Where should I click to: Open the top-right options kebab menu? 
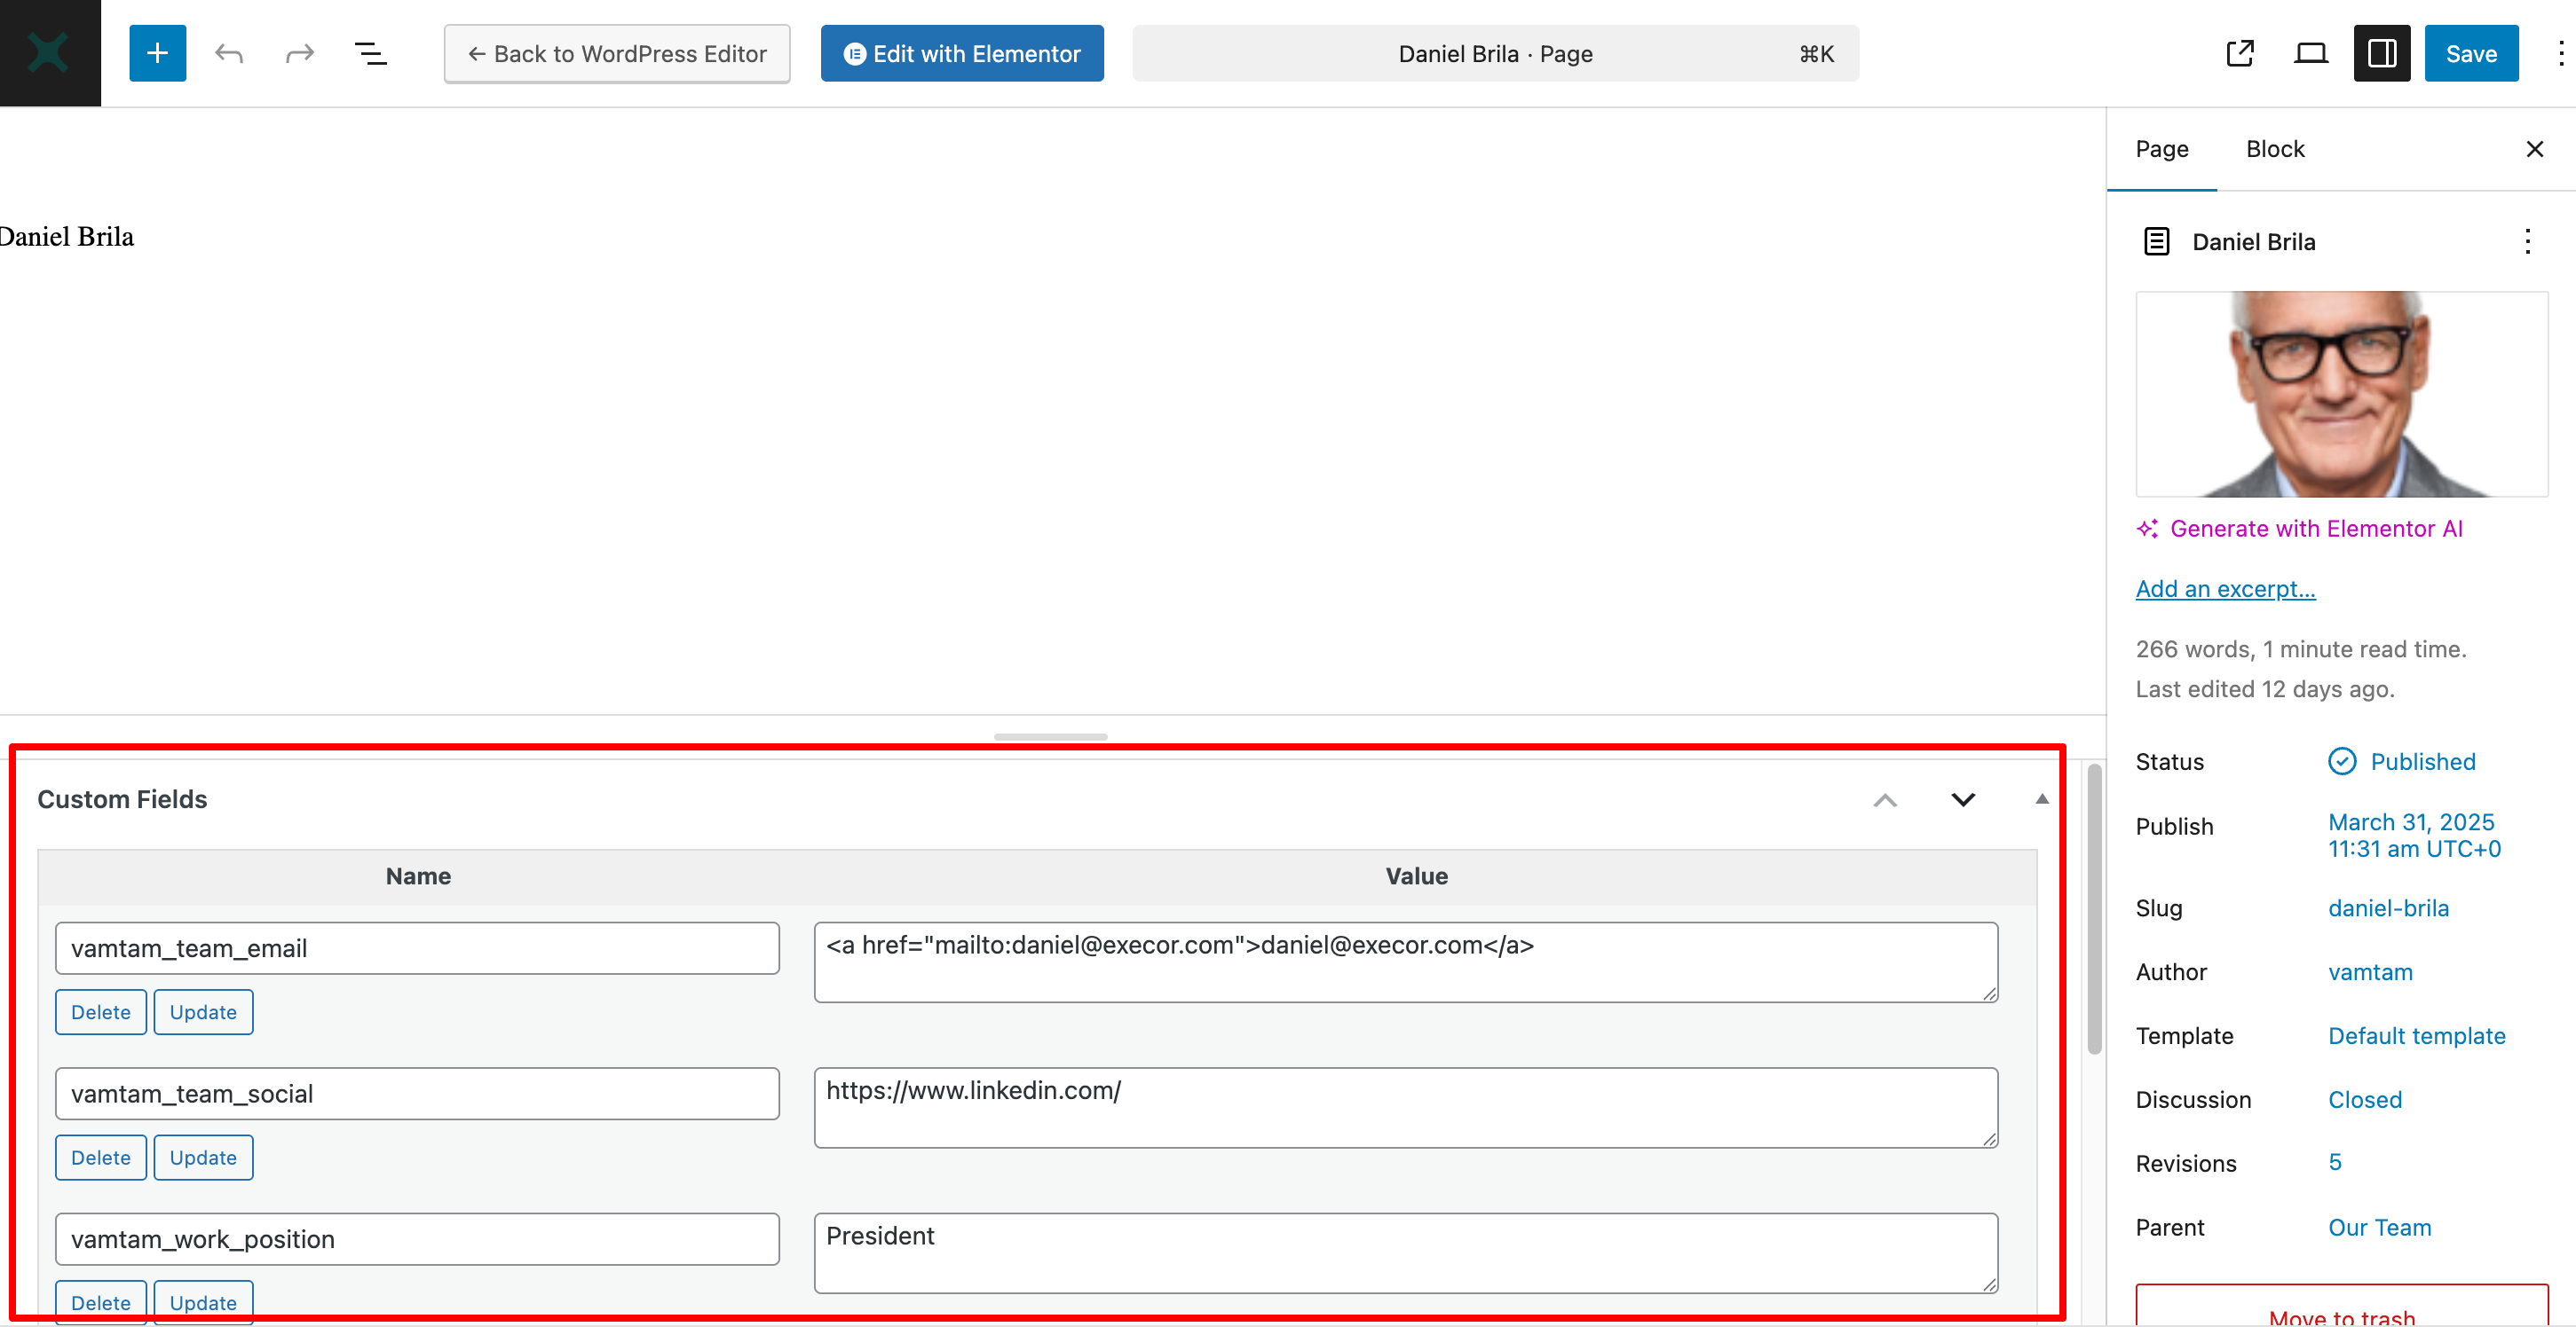point(2559,53)
